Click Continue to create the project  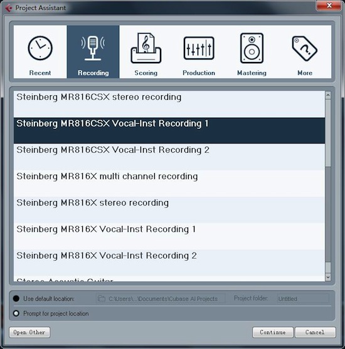273,332
